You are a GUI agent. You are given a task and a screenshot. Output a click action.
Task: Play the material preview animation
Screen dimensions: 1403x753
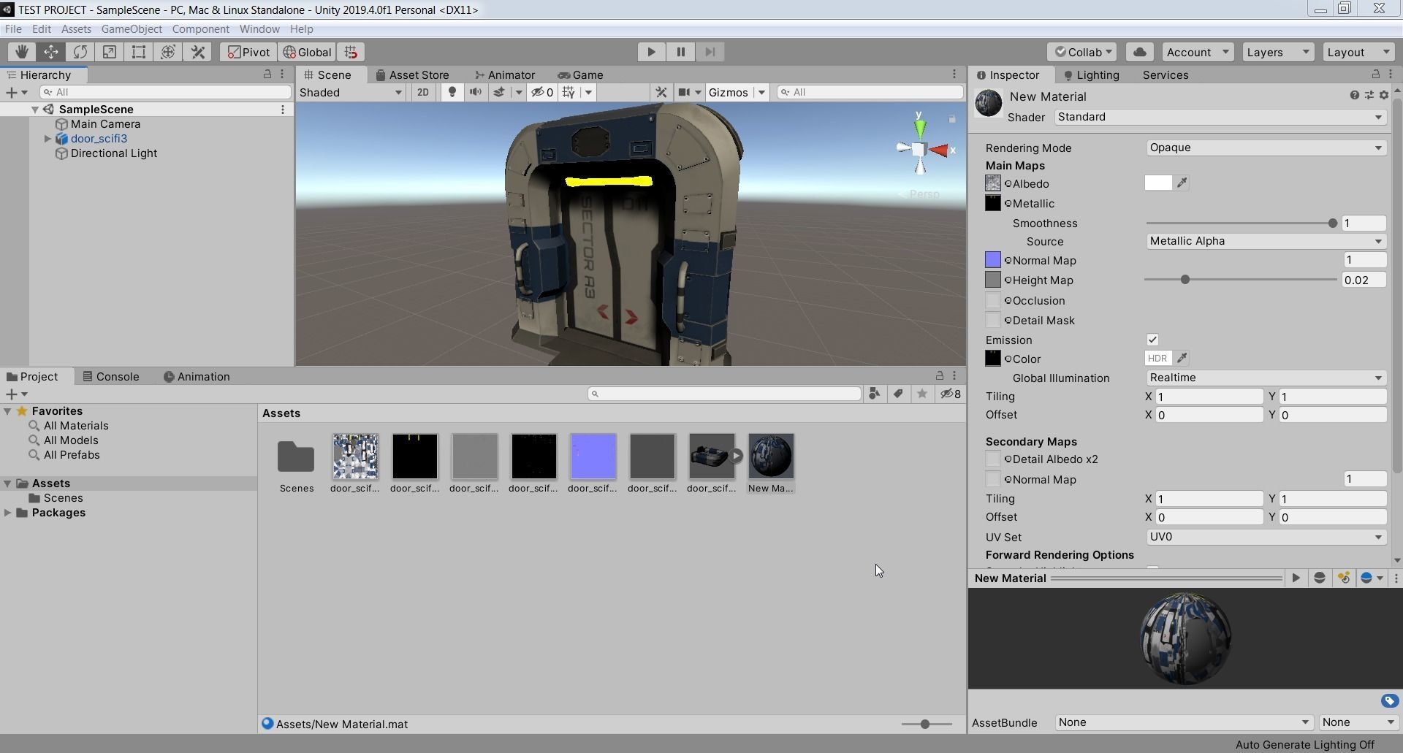1296,578
